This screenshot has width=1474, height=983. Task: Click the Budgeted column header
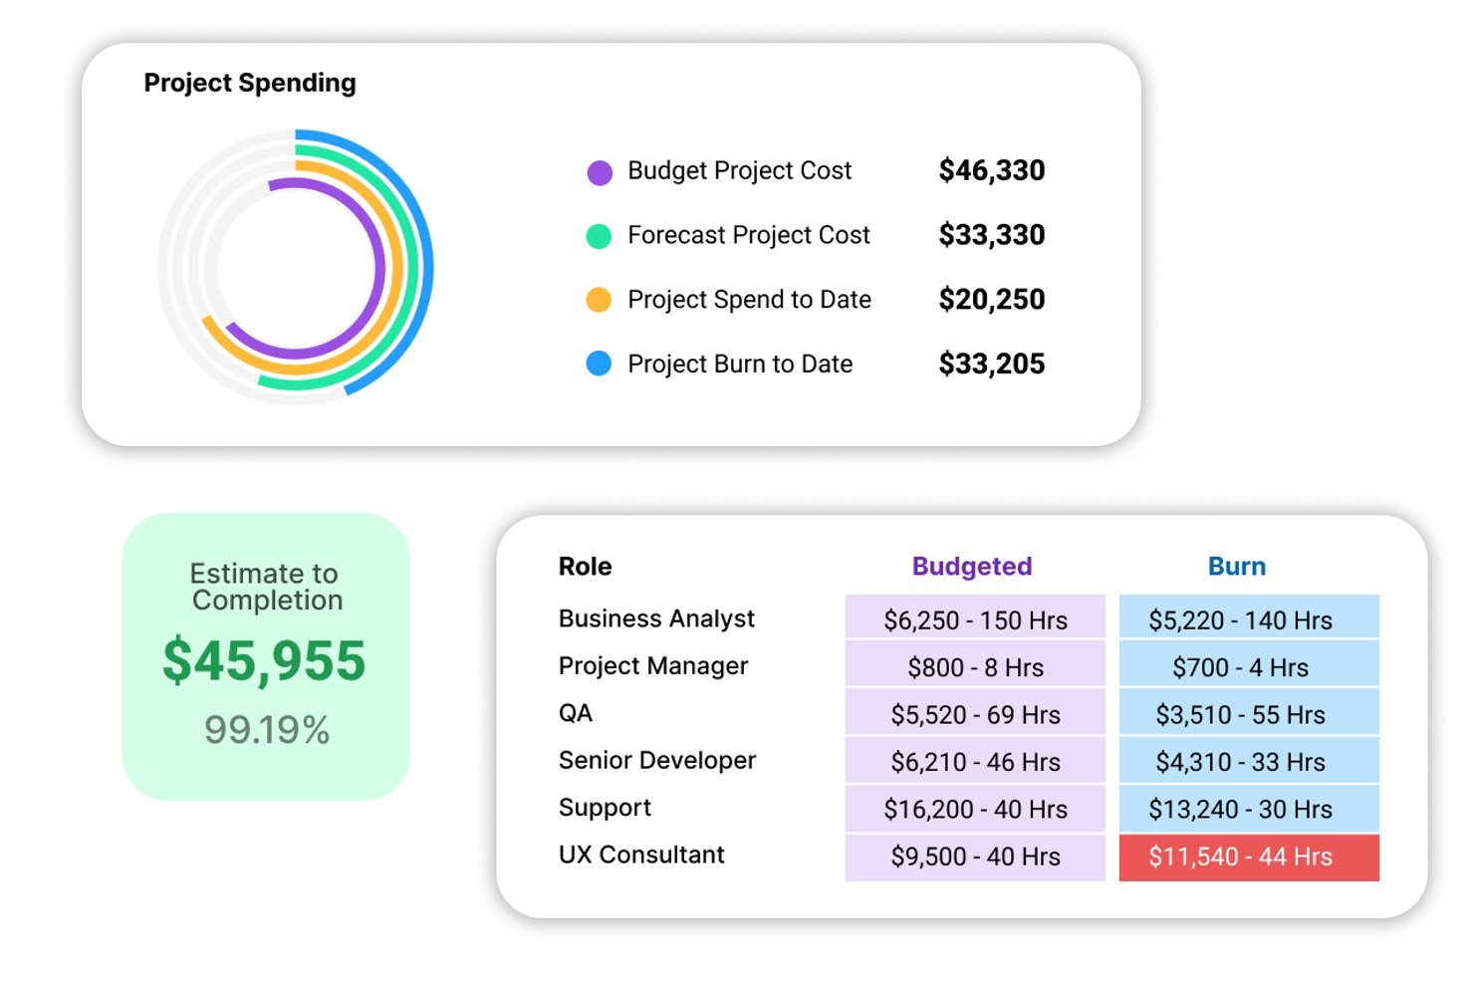point(972,567)
